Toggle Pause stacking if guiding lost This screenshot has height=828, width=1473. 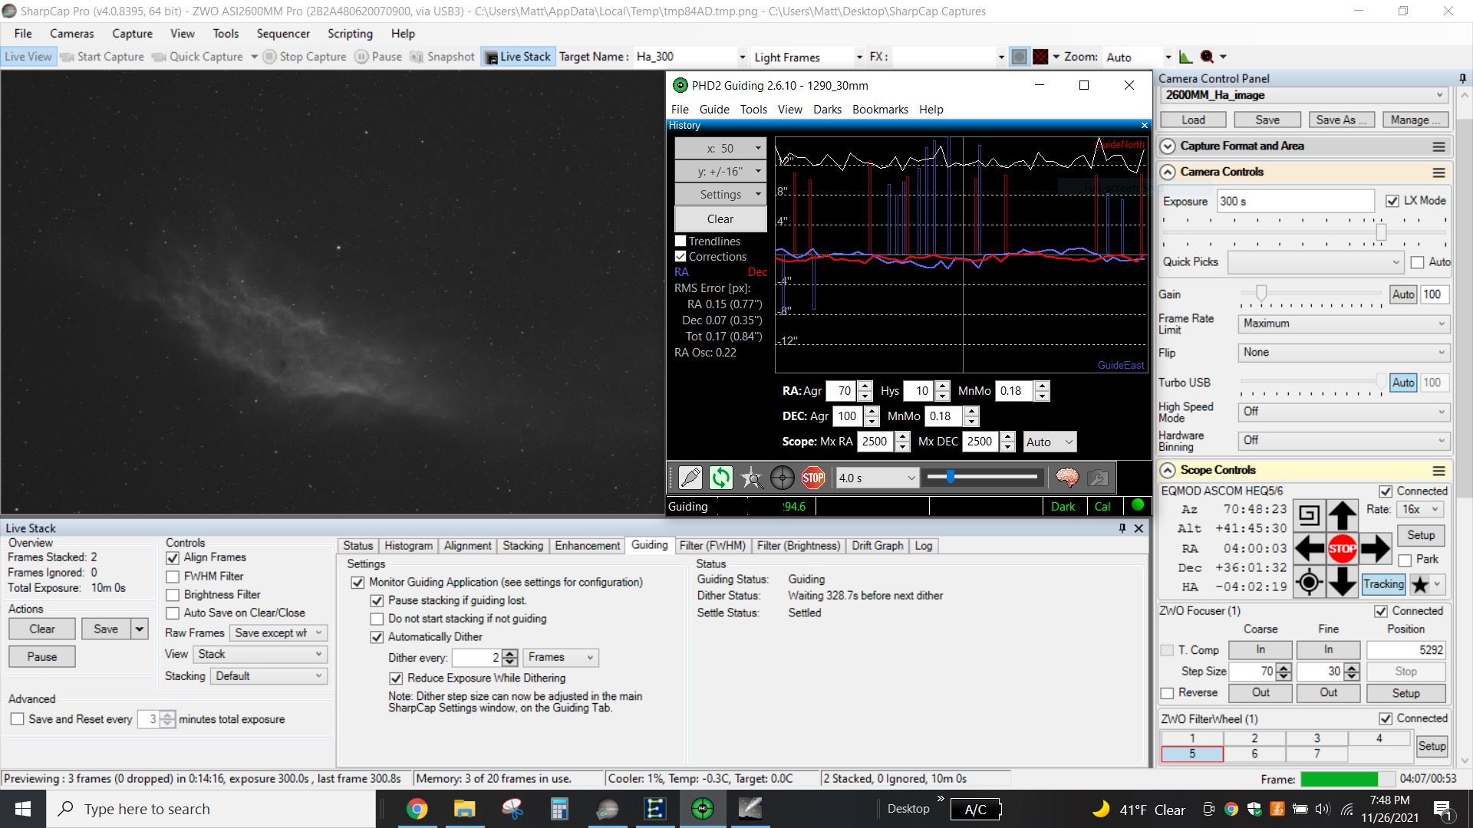377,601
